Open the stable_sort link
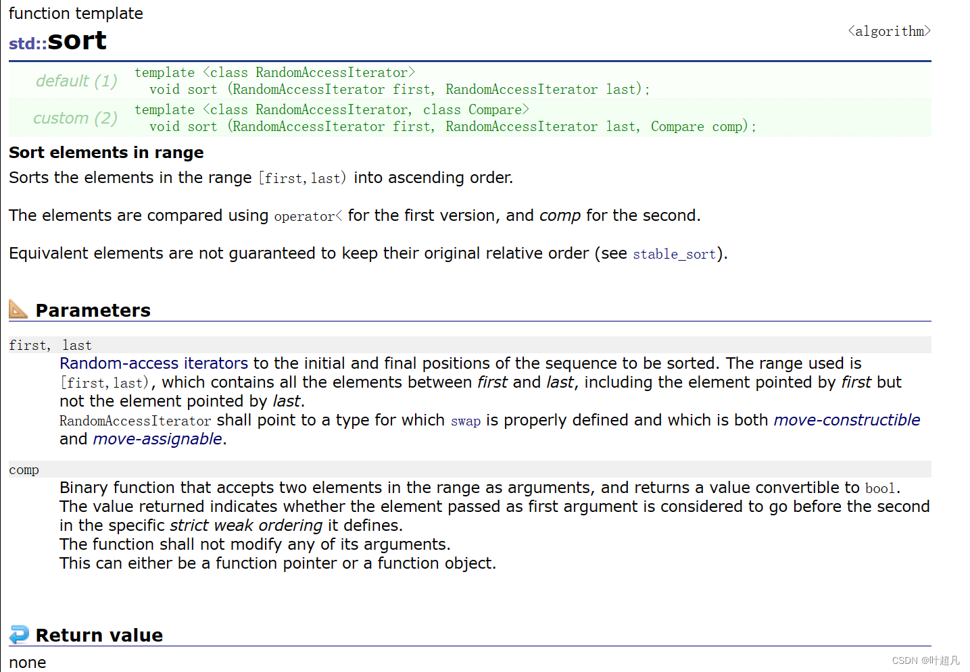This screenshot has height=672, width=970. [x=674, y=254]
